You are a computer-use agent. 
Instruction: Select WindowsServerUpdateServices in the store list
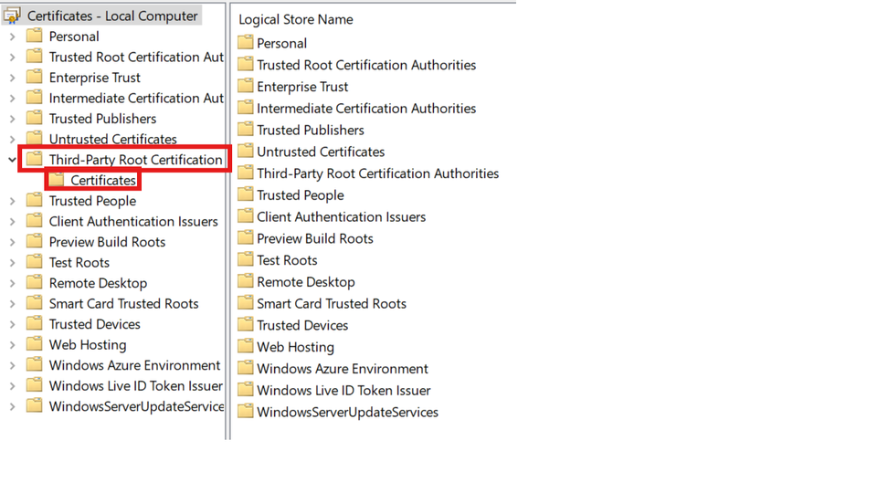tap(347, 412)
